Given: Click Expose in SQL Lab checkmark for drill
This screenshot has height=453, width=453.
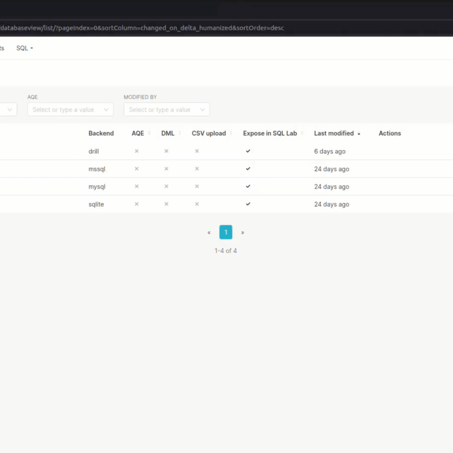Looking at the screenshot, I should point(248,151).
